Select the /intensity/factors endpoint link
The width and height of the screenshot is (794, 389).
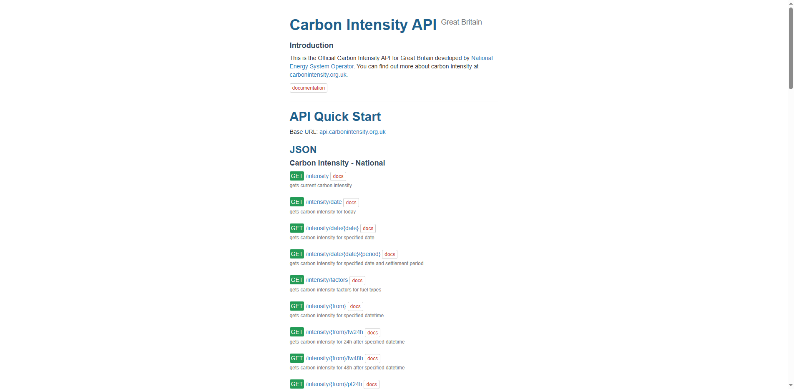tap(327, 280)
